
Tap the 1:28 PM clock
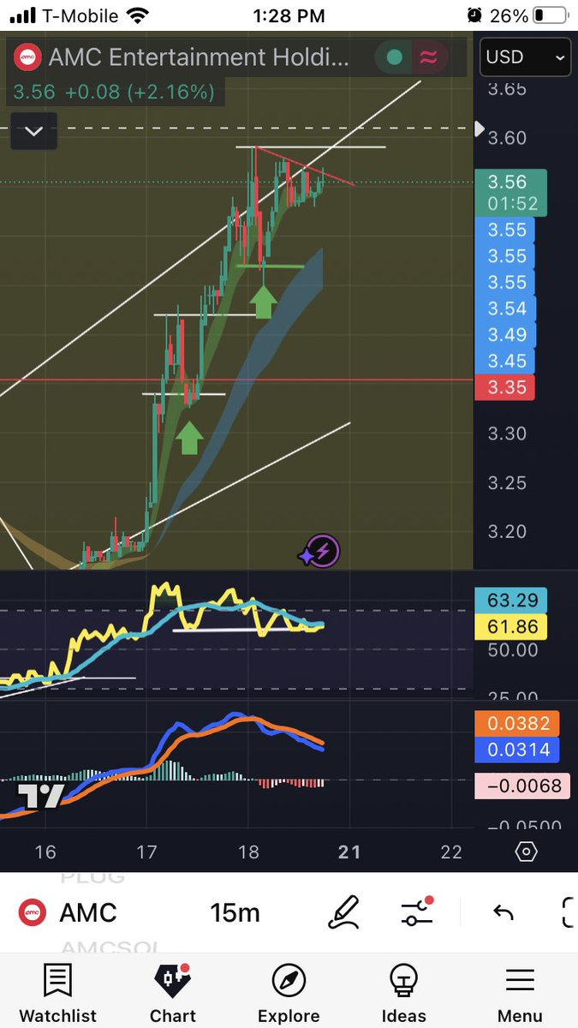pyautogui.click(x=289, y=15)
